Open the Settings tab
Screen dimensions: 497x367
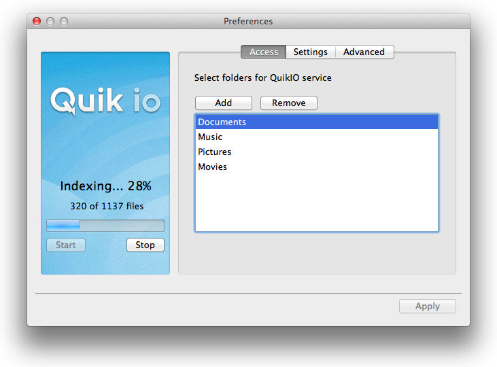(310, 52)
